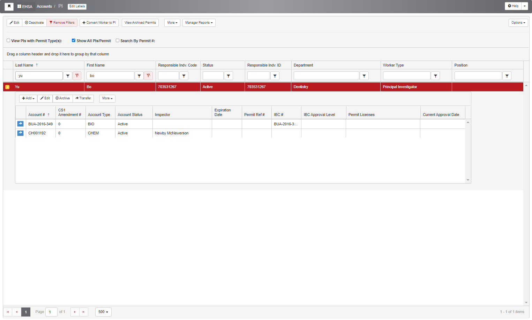Open the dropdown arrow beside Help

pyautogui.click(x=525, y=6)
